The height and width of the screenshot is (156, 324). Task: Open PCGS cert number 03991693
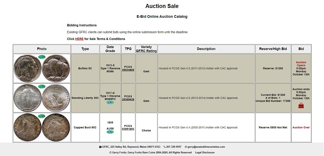coord(128,129)
